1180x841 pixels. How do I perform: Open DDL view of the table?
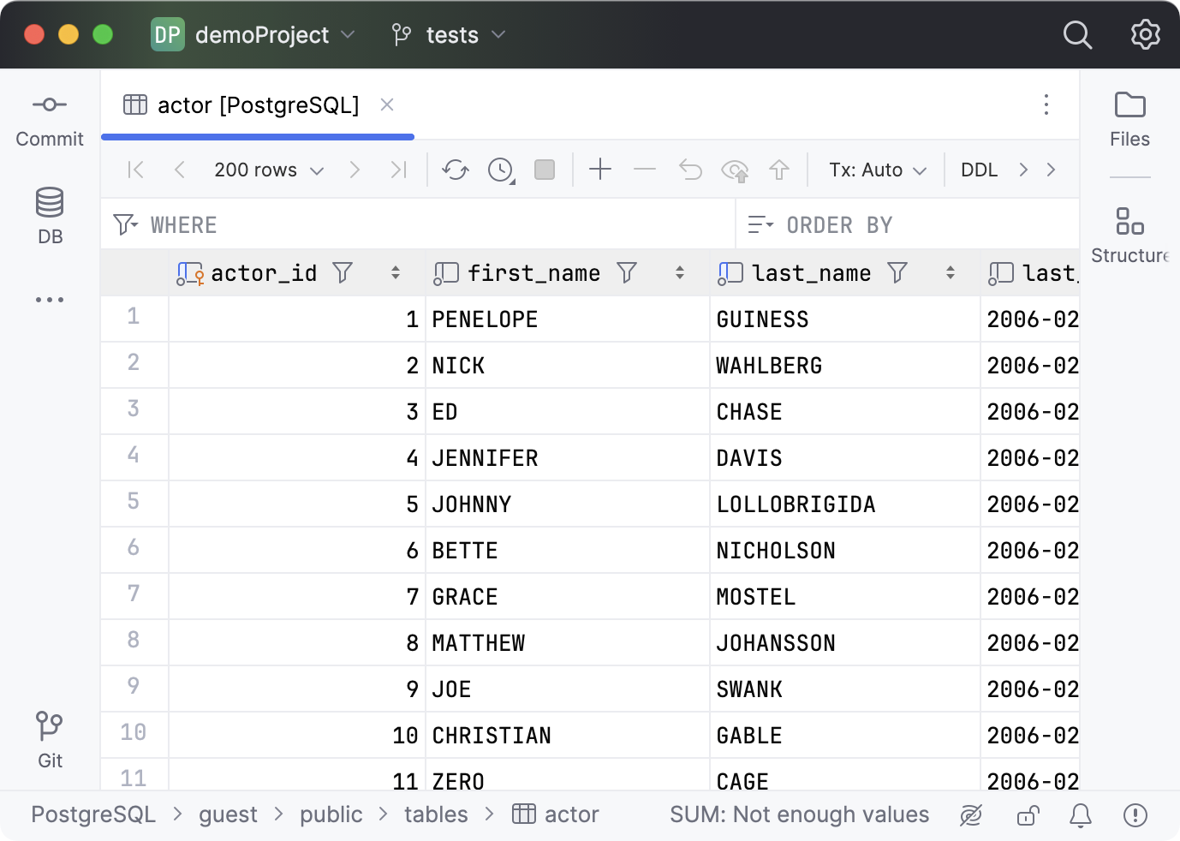(979, 170)
